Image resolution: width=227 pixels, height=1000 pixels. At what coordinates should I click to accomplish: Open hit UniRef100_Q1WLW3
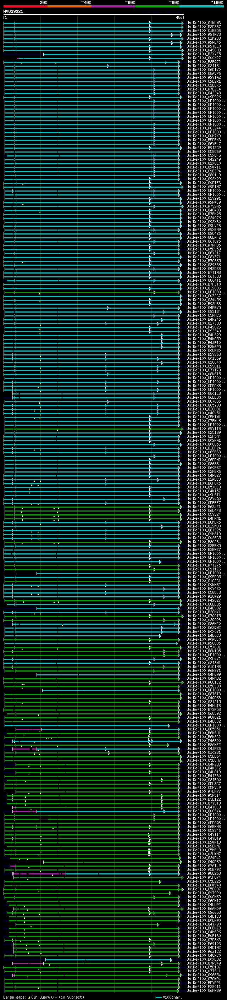click(x=204, y=23)
